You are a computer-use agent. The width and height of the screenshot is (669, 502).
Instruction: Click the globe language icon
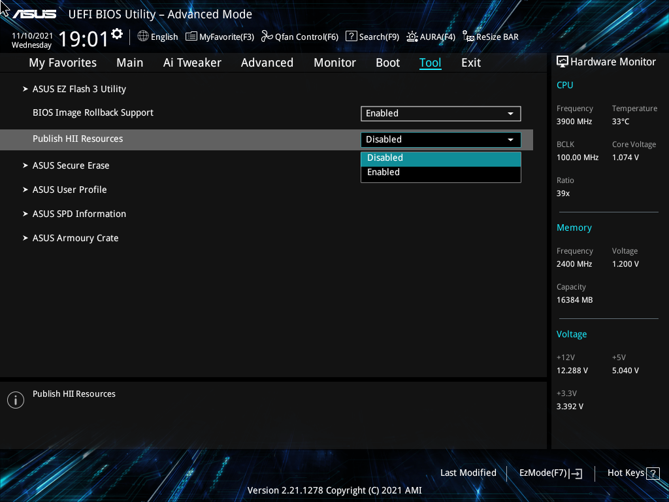click(143, 37)
